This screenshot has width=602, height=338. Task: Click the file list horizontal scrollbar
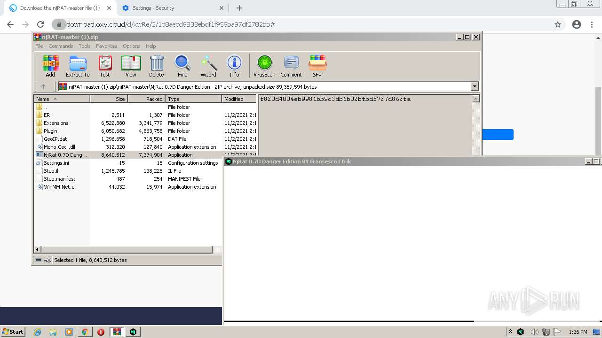pos(127,250)
